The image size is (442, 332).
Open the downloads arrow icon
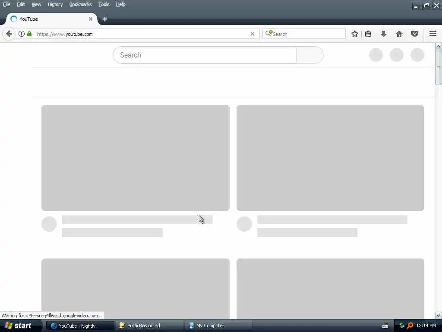click(383, 34)
